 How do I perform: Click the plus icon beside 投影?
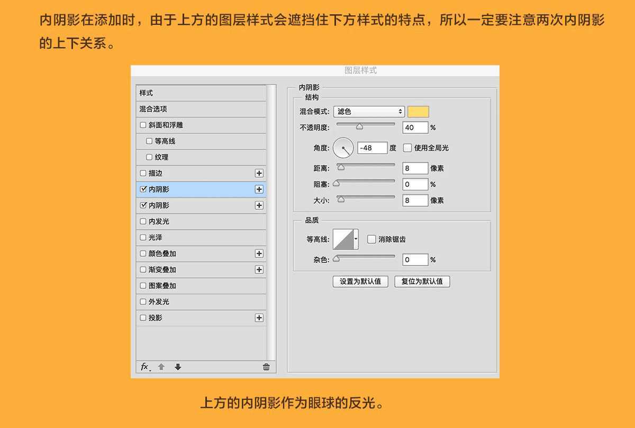(259, 317)
